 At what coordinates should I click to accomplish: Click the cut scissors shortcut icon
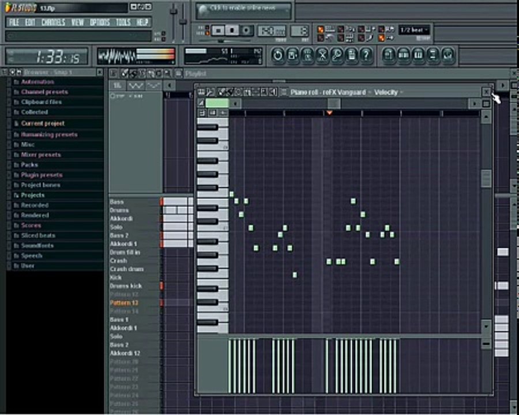click(x=322, y=55)
